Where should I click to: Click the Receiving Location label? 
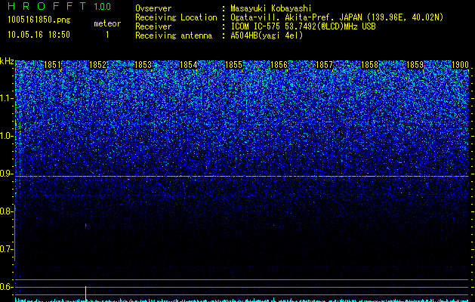point(176,17)
